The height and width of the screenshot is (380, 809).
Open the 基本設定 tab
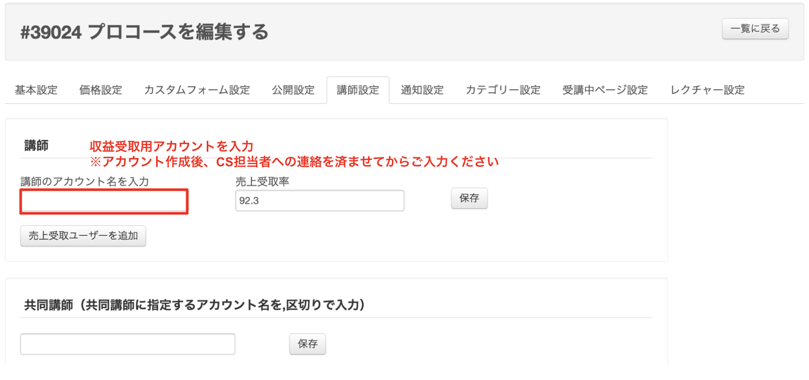pyautogui.click(x=36, y=90)
